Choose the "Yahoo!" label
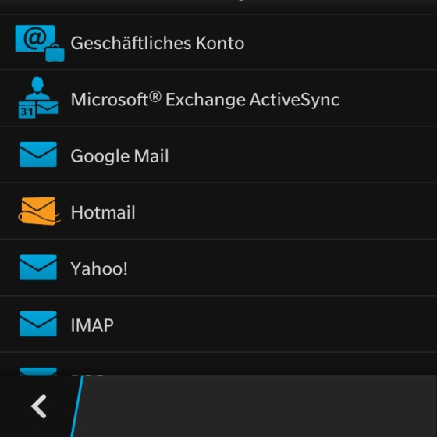The width and height of the screenshot is (437, 437). (x=99, y=268)
